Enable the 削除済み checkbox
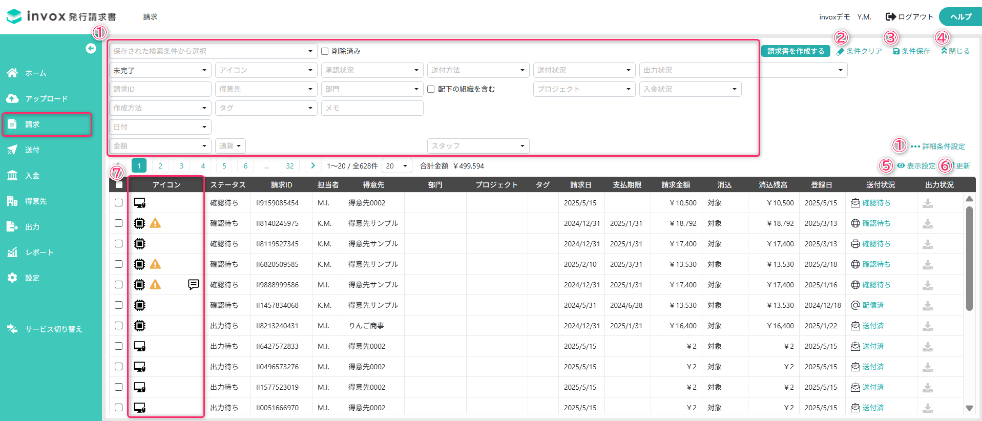The image size is (982, 421). [325, 51]
